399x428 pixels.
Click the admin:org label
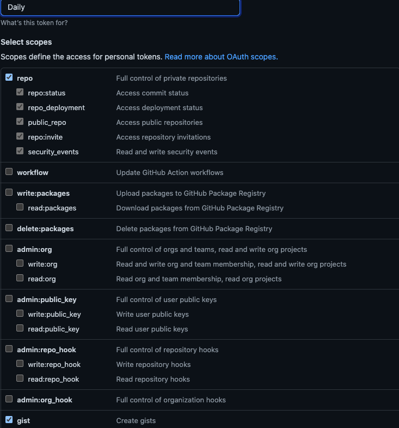tap(34, 250)
